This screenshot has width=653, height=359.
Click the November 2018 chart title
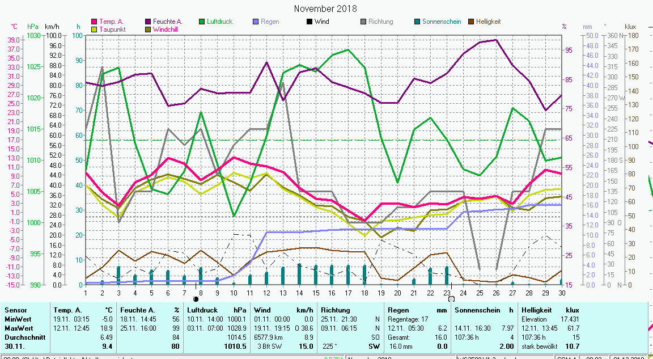click(x=325, y=9)
